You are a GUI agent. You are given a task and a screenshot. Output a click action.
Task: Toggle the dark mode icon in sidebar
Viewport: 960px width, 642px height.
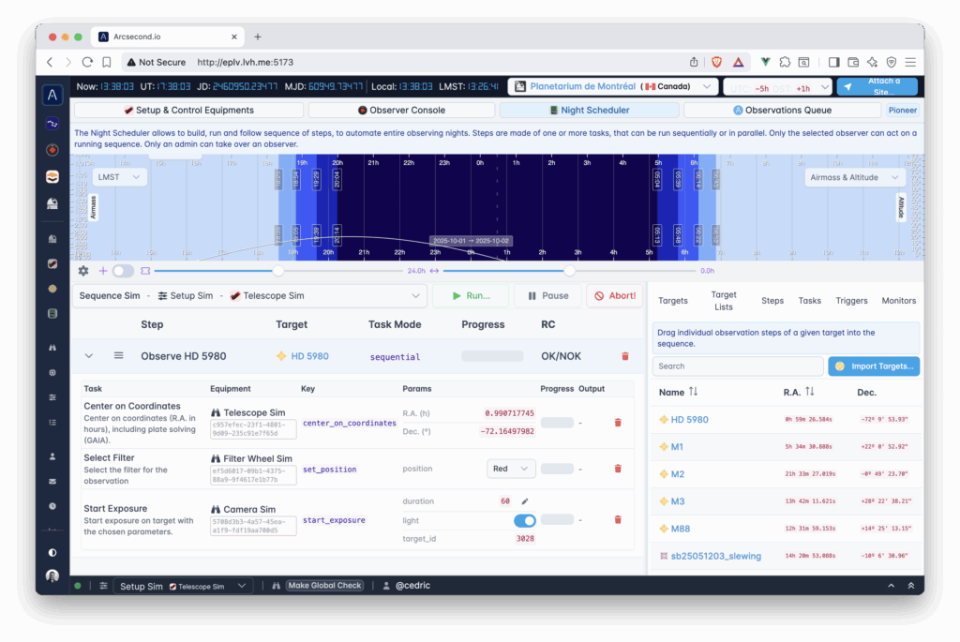click(52, 552)
